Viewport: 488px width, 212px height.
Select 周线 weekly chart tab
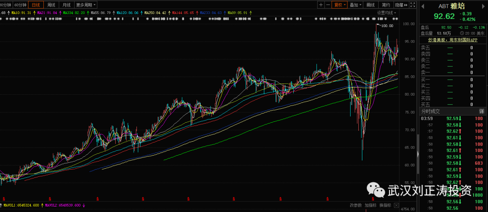(52, 5)
